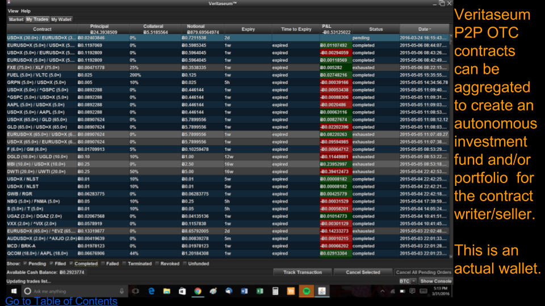Click the trades table vertical scrollbar

point(451,146)
